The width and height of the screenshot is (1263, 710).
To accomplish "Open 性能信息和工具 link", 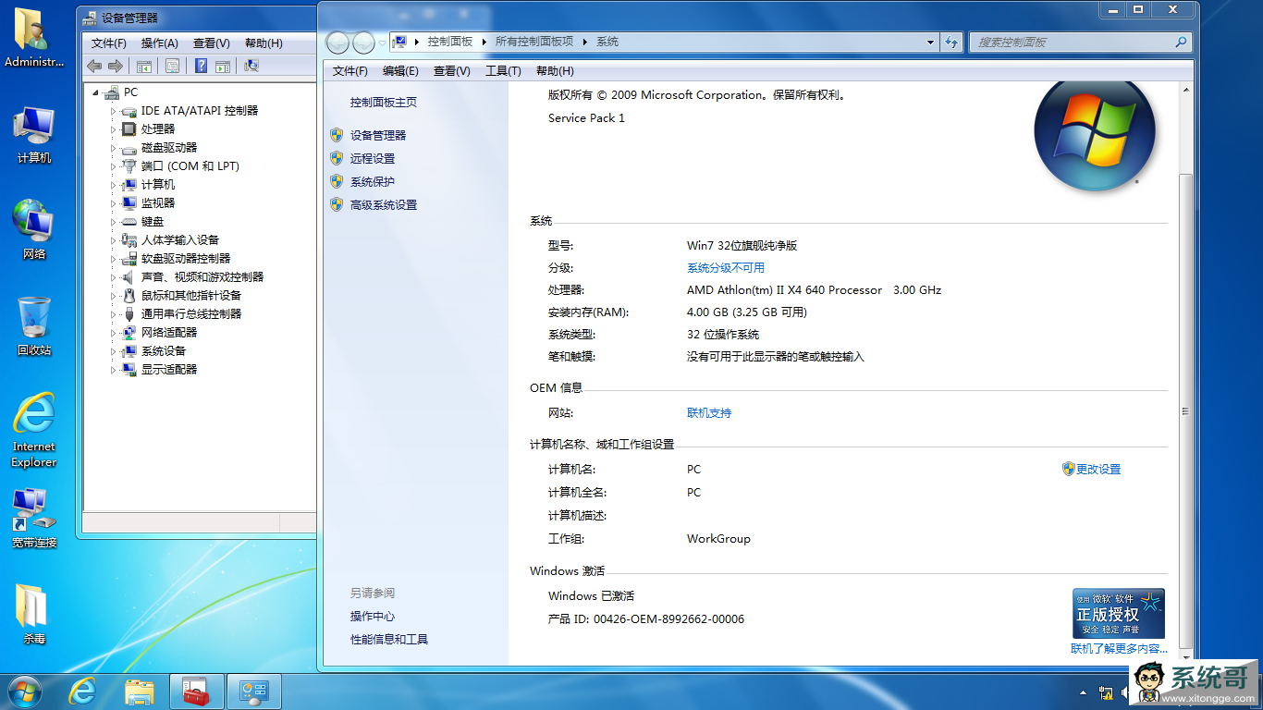I will point(389,640).
